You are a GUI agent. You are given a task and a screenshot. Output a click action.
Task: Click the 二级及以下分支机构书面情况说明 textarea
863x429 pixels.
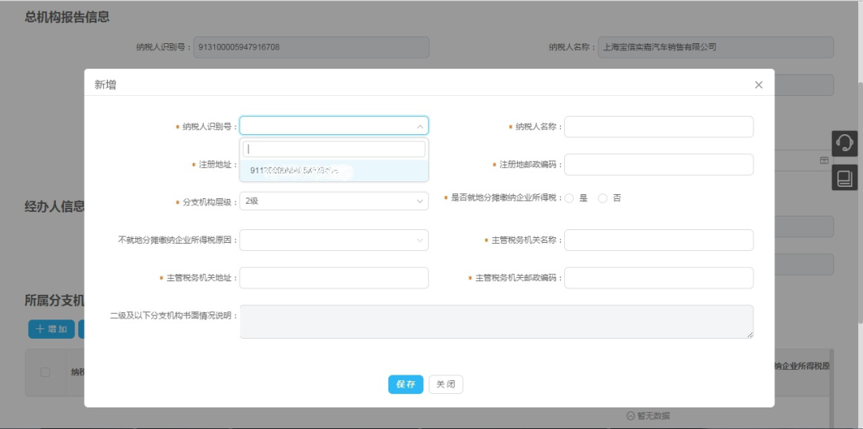tap(495, 321)
